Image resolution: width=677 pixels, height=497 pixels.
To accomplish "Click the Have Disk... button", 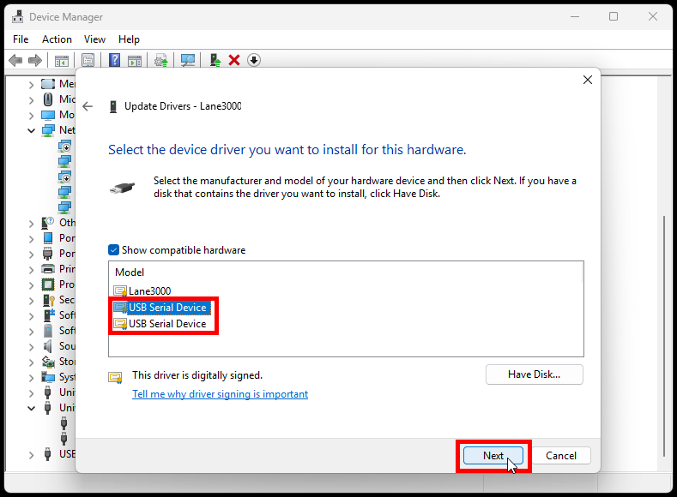I will click(534, 374).
